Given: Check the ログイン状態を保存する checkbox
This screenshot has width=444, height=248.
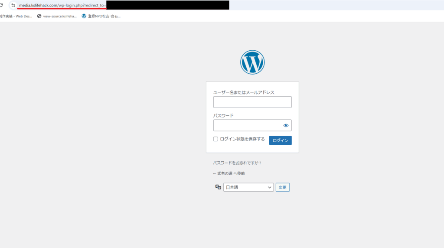Looking at the screenshot, I should coord(215,139).
